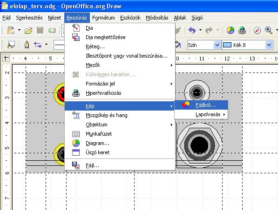
Task: Open the Fájl menu
Action: coord(7,18)
